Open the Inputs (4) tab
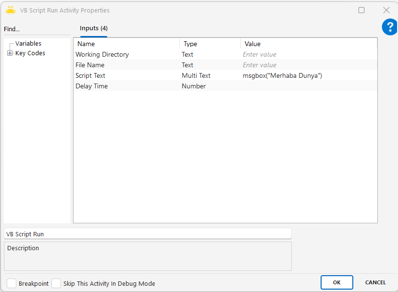Viewport: 398px width, 292px height. (93, 28)
